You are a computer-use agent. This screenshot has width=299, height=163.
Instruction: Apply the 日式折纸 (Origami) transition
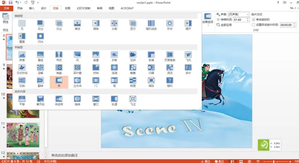pyautogui.click(x=22, y=69)
